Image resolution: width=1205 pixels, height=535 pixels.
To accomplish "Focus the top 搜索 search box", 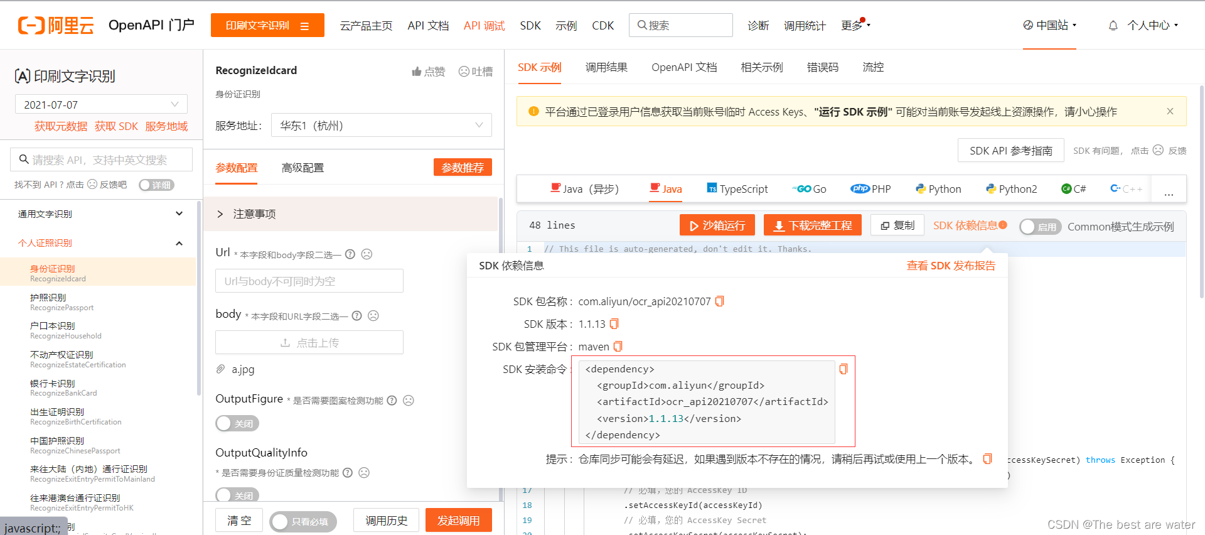I will 681,25.
